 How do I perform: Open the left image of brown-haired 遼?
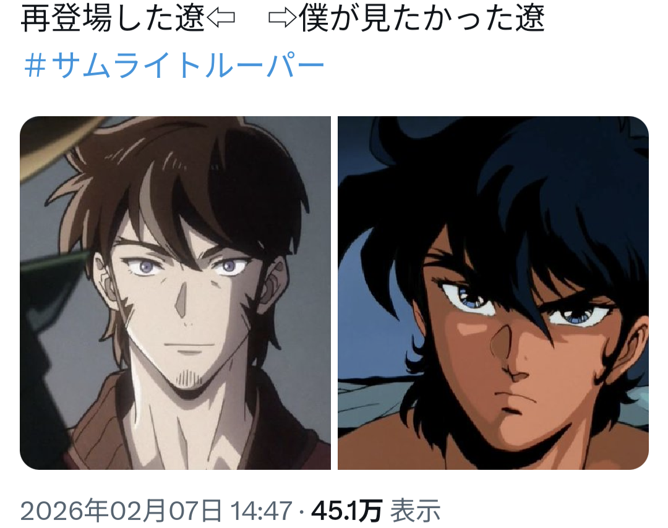(x=175, y=293)
